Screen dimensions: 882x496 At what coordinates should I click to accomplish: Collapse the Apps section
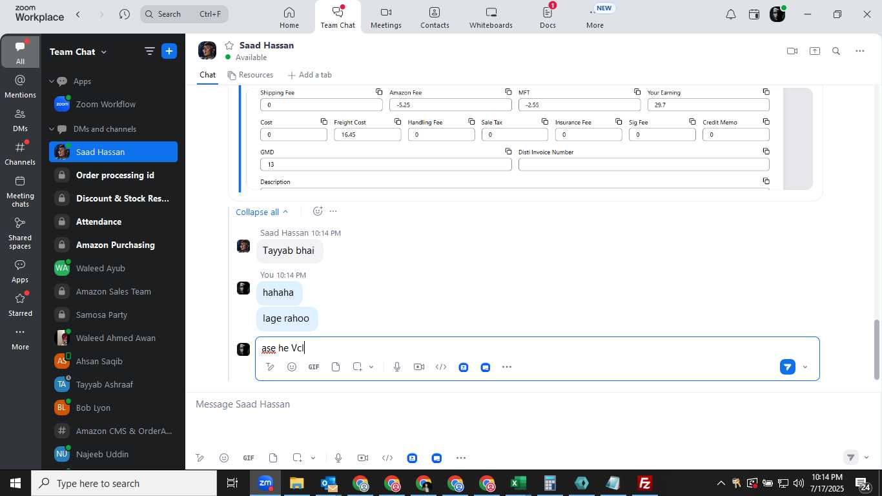[52, 81]
